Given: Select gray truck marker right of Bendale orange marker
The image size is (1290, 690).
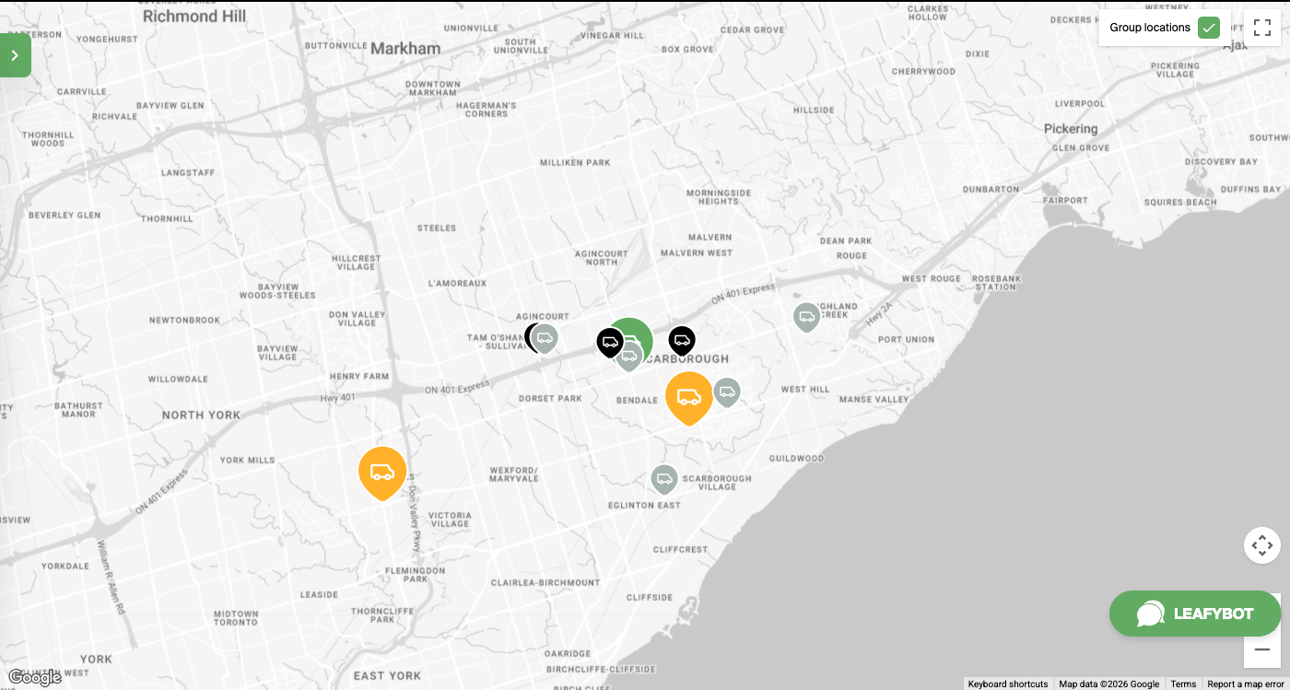Looking at the screenshot, I should [727, 392].
